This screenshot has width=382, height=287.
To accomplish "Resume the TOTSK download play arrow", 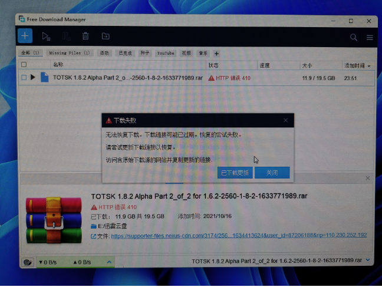I will click(32, 77).
